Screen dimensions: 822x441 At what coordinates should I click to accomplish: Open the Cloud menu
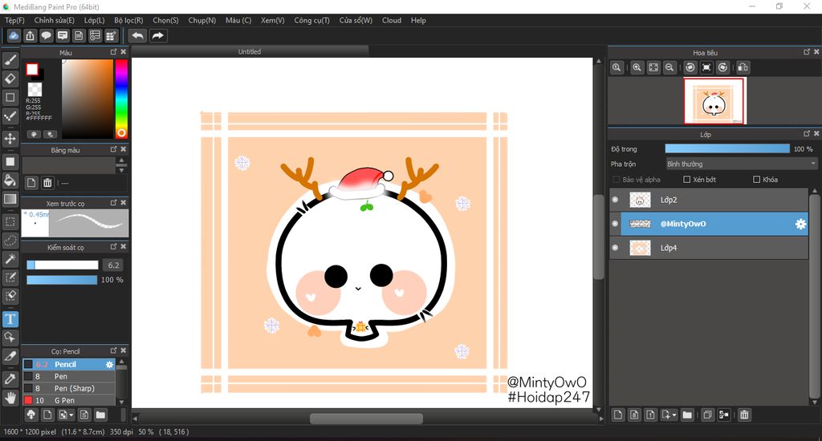tap(392, 20)
